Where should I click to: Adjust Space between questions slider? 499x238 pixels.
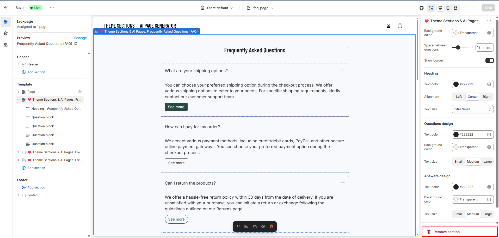(x=463, y=47)
